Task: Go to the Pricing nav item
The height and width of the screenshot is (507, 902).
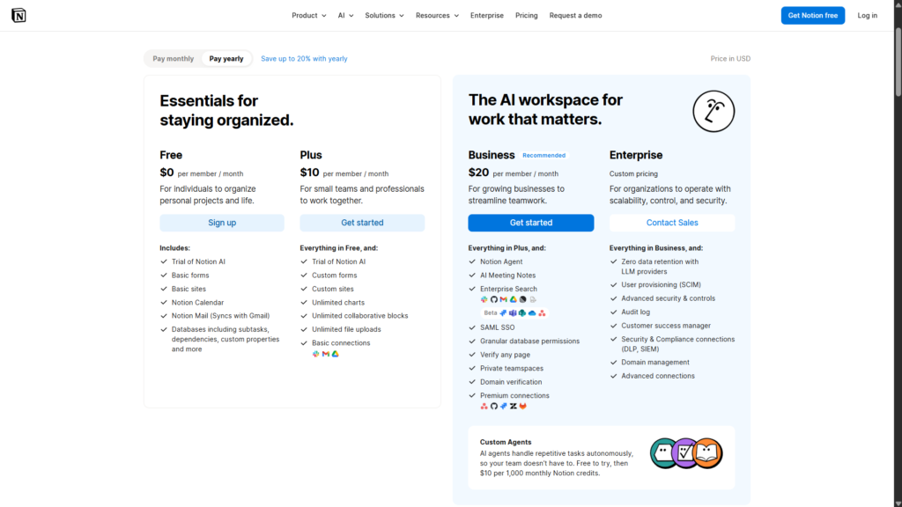Action: click(527, 16)
